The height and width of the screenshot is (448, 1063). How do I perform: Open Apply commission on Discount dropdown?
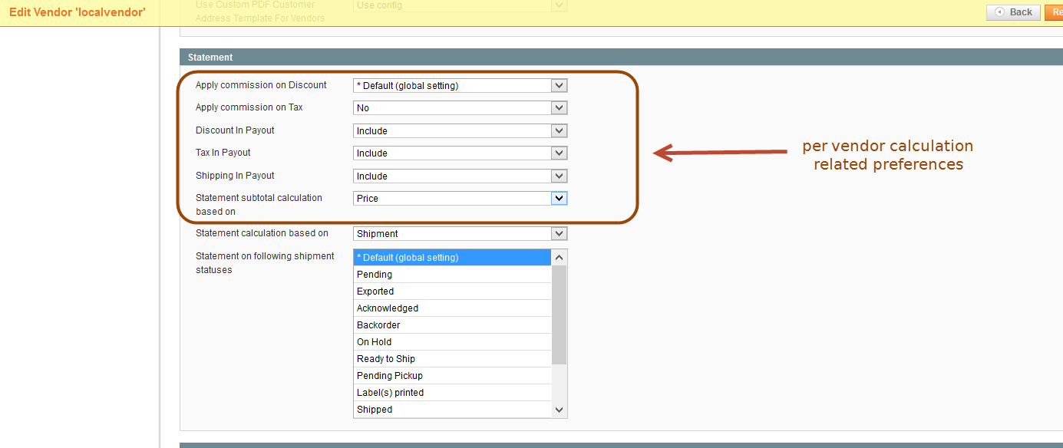coord(461,86)
